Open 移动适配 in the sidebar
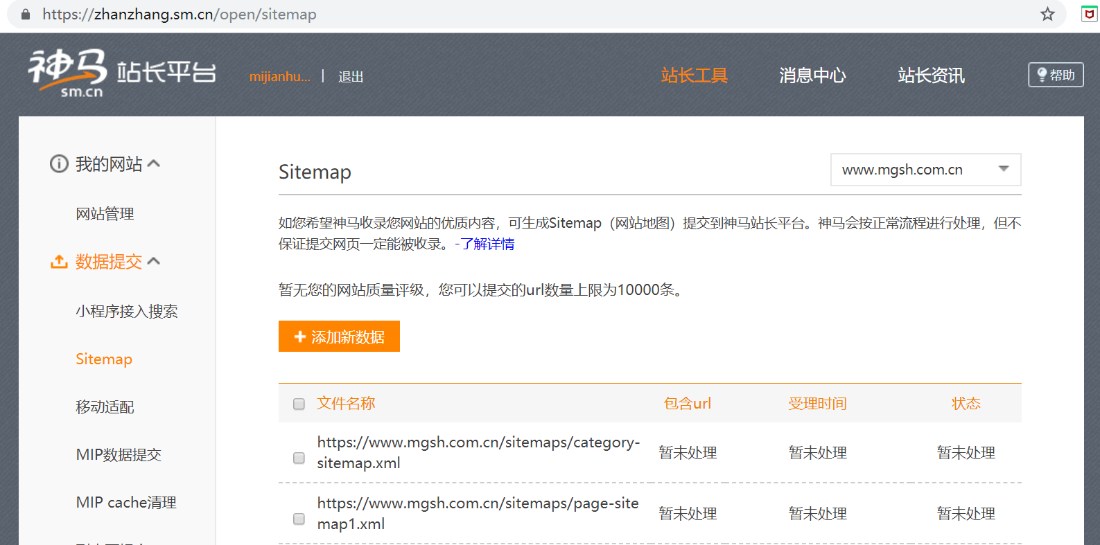The width and height of the screenshot is (1100, 545). (x=105, y=407)
